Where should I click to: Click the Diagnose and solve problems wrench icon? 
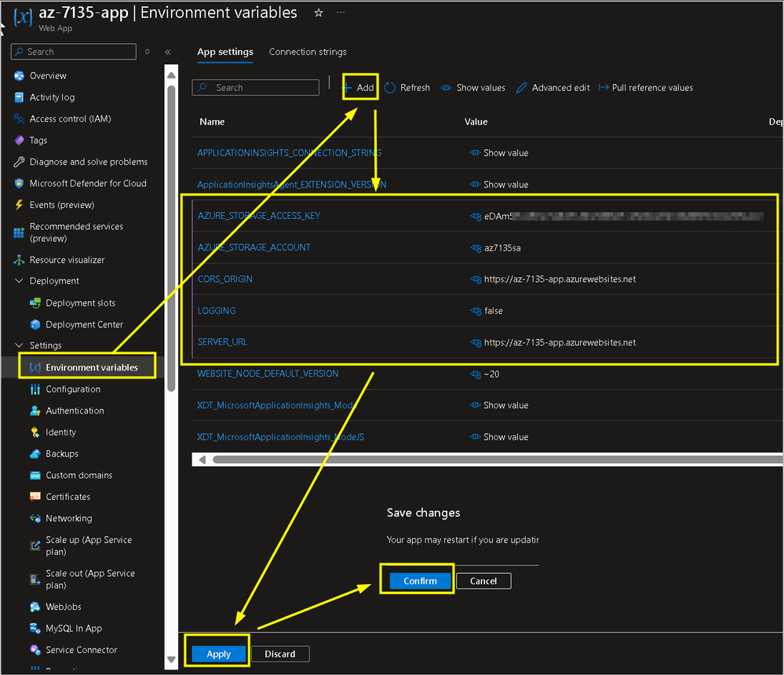pyautogui.click(x=19, y=162)
